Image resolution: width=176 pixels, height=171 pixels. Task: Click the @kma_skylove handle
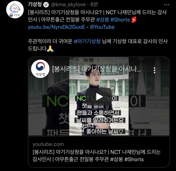(68, 5)
